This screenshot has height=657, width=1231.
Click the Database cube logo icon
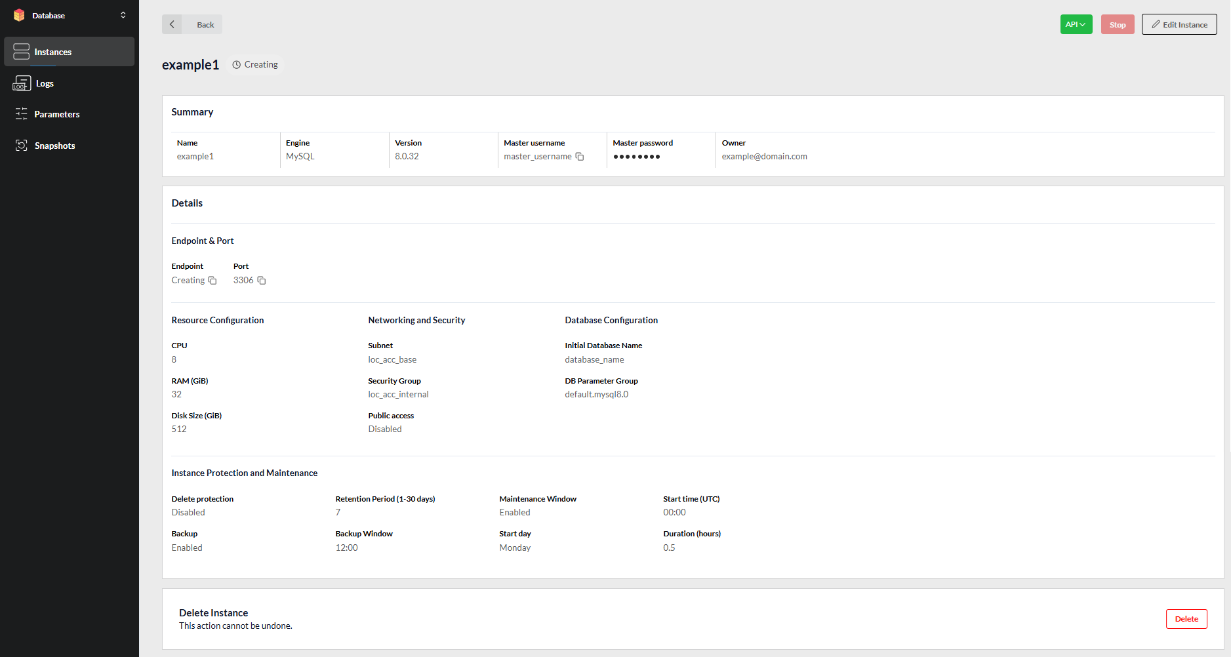19,15
